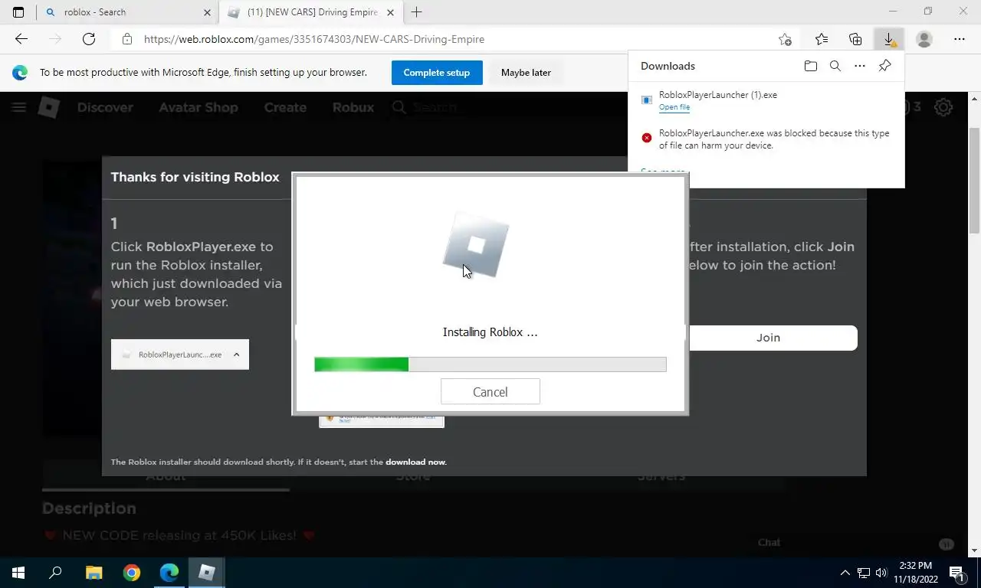
Task: Open the browser profile menu
Action: pos(924,39)
